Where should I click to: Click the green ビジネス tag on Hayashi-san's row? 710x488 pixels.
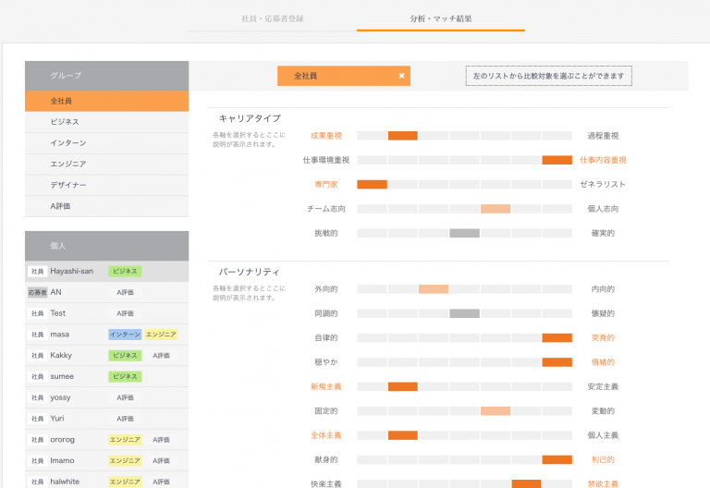click(x=125, y=271)
